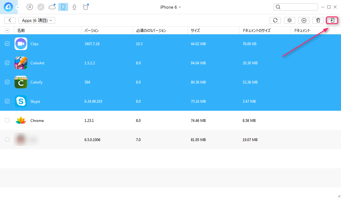
Task: Click version 6.5.0.1006 cell
Action: point(92,140)
